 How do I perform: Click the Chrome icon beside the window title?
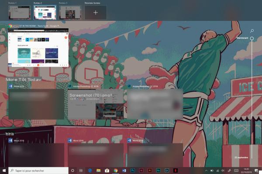pyautogui.click(x=10, y=26)
